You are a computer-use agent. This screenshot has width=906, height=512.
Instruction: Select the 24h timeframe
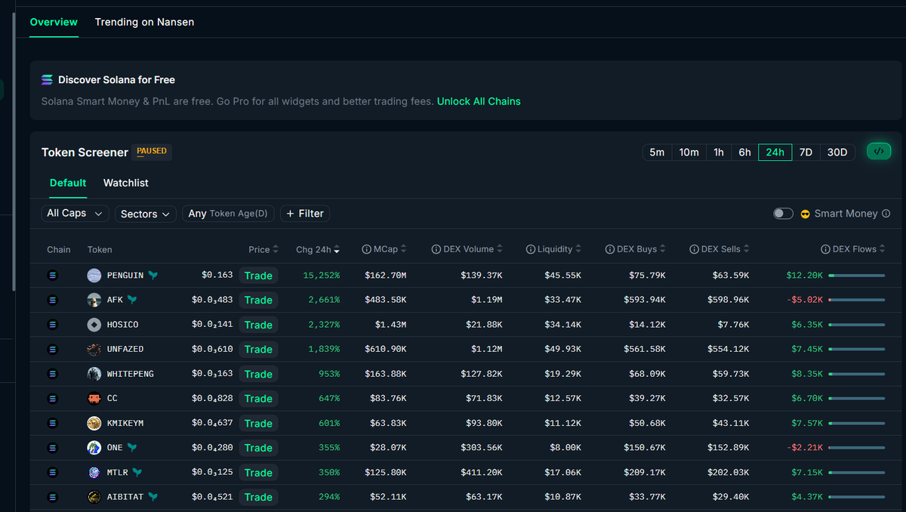[x=775, y=152]
